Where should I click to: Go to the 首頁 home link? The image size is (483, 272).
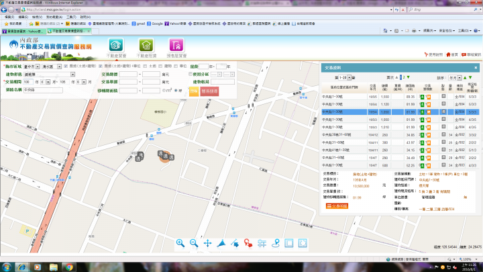(x=452, y=54)
